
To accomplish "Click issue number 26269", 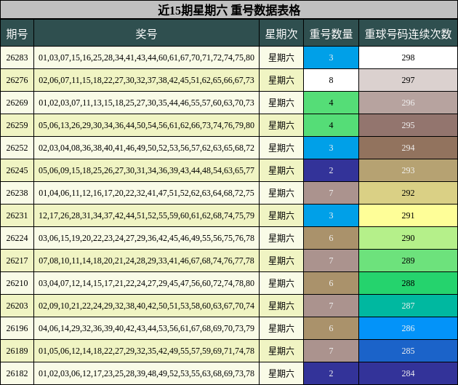I will [x=17, y=103].
